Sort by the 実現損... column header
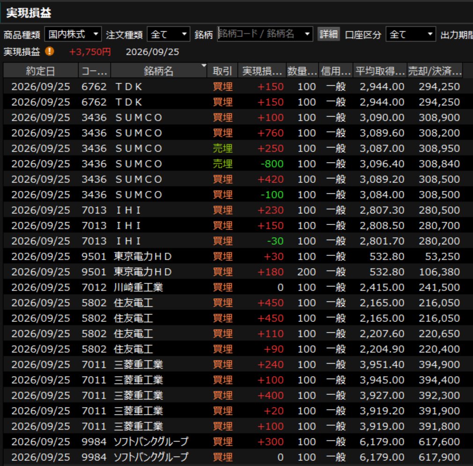The image size is (473, 466). click(x=262, y=71)
